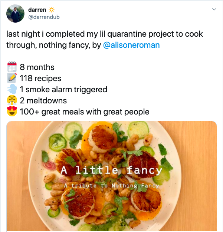
Task: Click the memo emoji before 118 recipes
Action: 12,79
